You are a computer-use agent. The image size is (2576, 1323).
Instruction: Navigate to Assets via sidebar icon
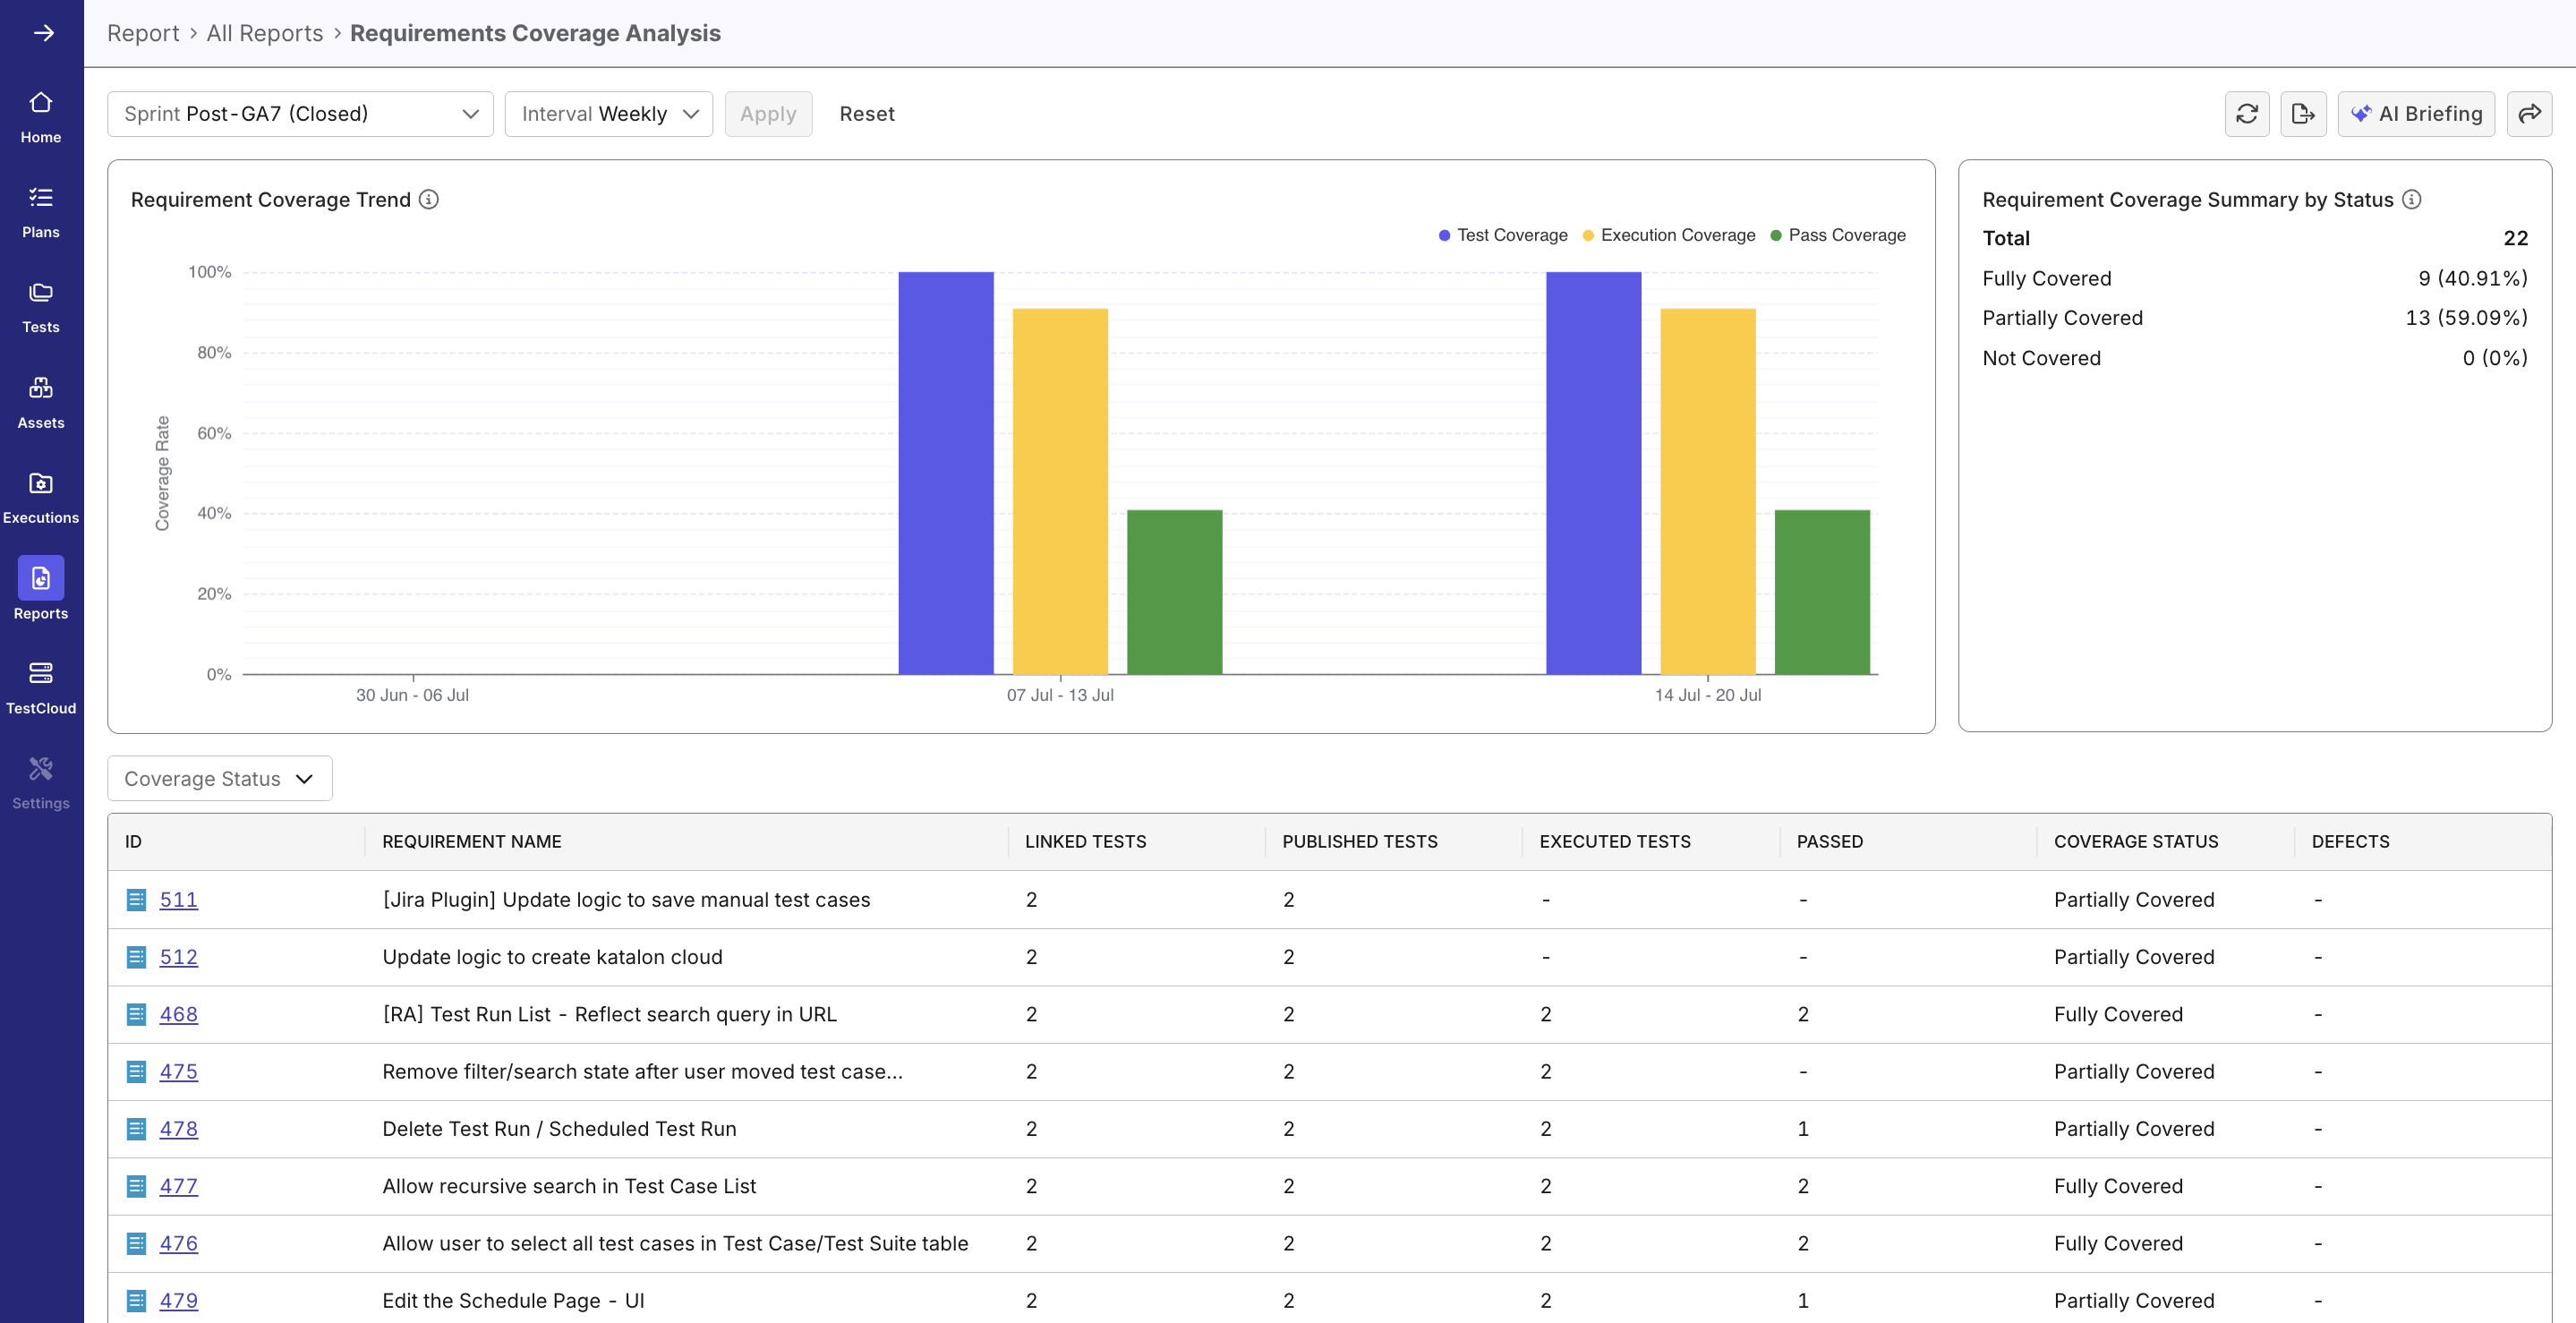40,400
